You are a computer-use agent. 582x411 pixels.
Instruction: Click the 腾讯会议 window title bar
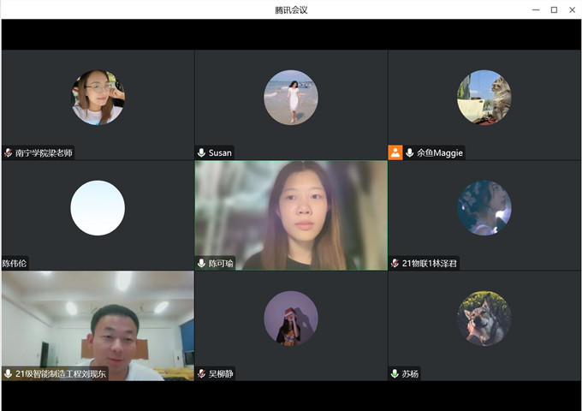(x=291, y=9)
